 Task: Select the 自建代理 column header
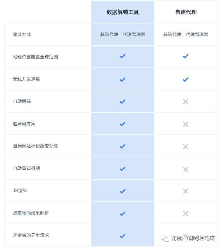(186, 12)
